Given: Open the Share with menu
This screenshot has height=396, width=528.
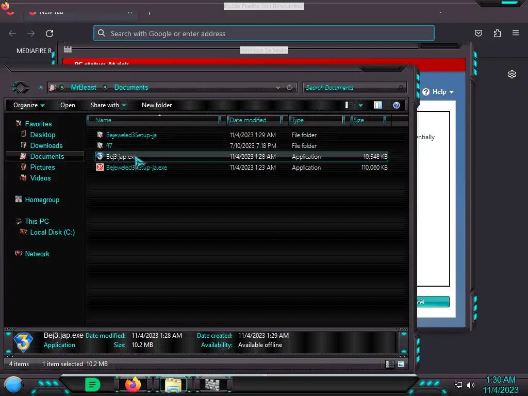Looking at the screenshot, I should [x=108, y=105].
